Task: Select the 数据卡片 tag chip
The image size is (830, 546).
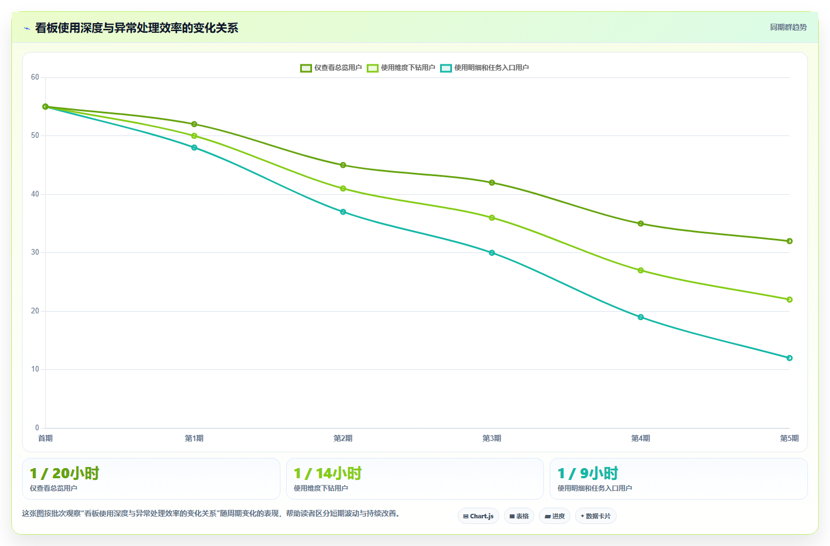Action: pos(596,516)
